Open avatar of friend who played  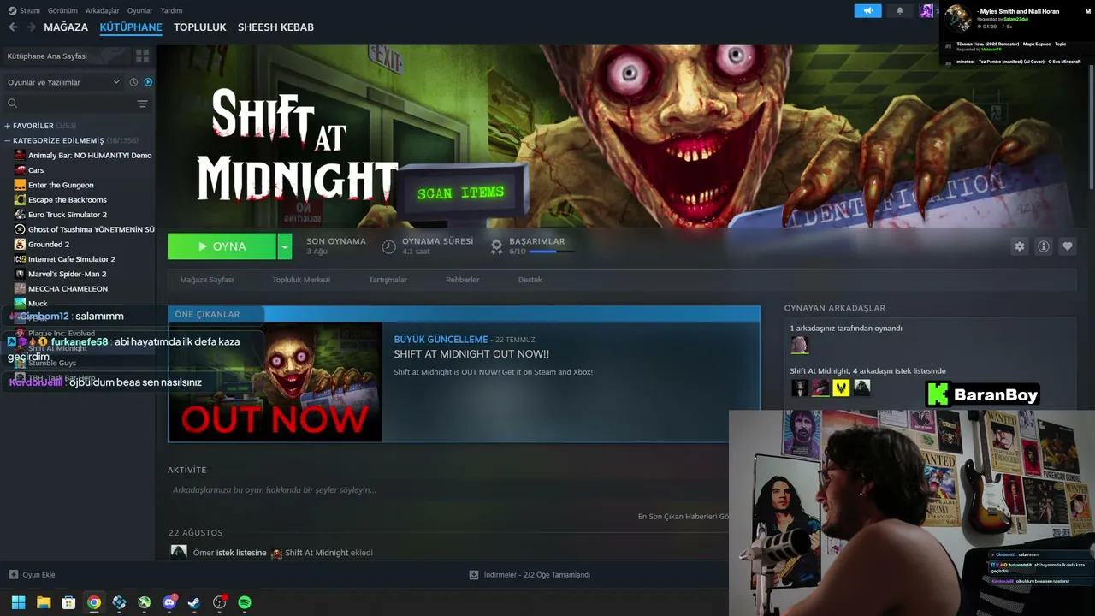(x=799, y=345)
